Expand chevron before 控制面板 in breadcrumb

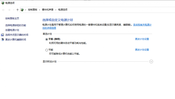[26, 10]
